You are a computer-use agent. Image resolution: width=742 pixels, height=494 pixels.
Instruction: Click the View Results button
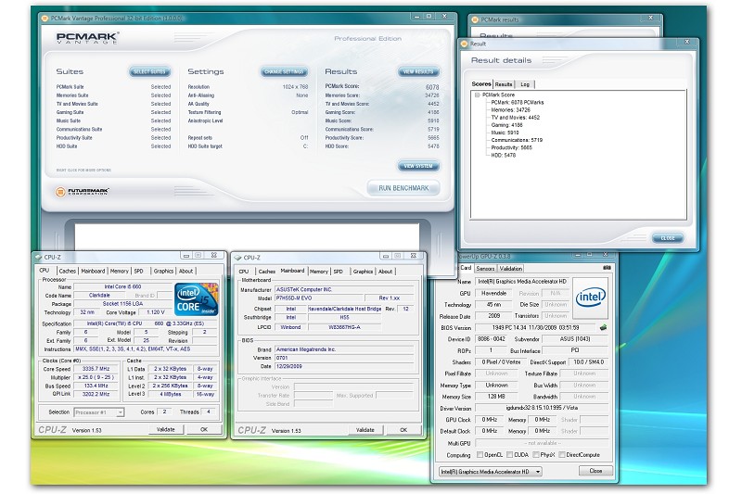[x=419, y=72]
